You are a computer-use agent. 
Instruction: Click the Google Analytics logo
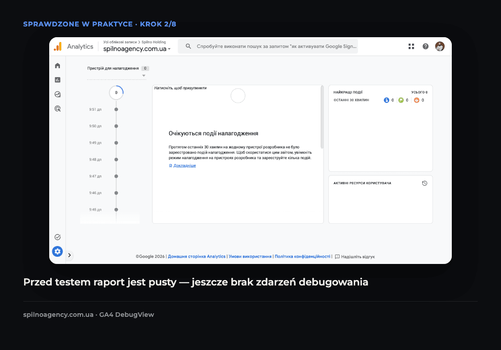(58, 47)
